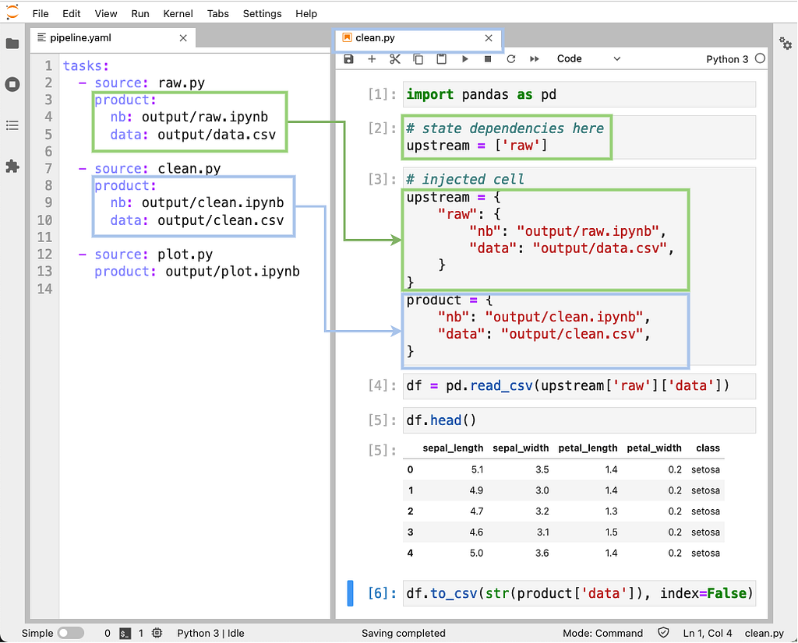Click the 1.5 petal_length value in row 3
The width and height of the screenshot is (798, 643).
click(x=611, y=532)
